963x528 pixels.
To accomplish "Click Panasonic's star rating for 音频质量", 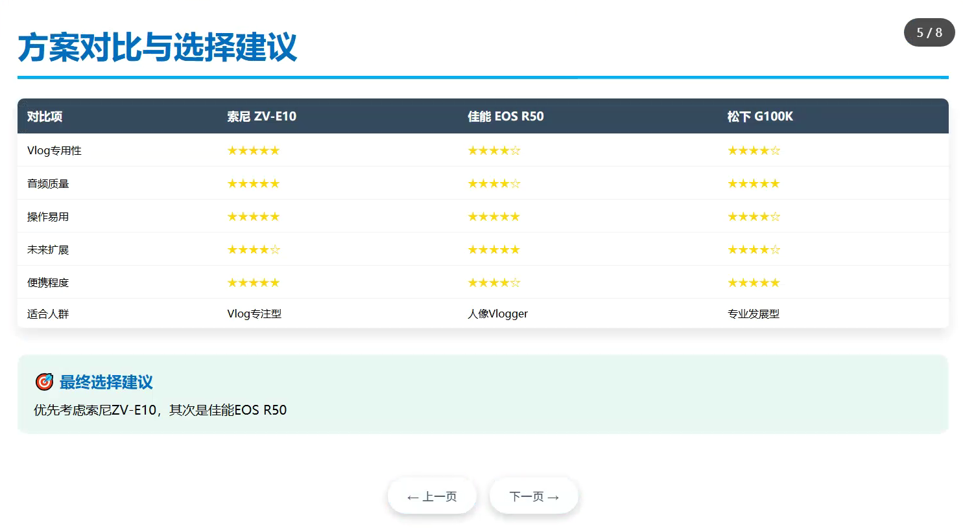I will pos(754,183).
